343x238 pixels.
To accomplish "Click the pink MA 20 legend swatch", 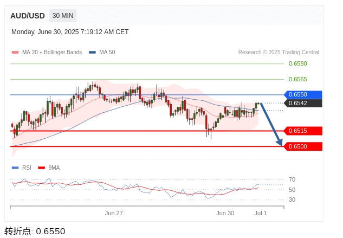I will pos(15,53).
